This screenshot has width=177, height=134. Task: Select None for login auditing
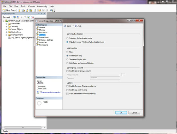click(67, 52)
